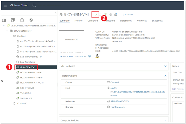
Task: Switch to the Summary tab
Action: point(65,21)
